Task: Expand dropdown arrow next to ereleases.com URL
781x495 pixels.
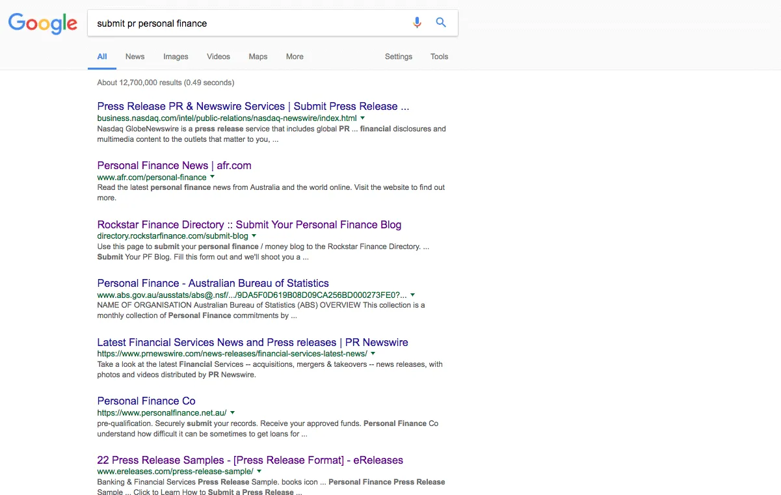Action: click(x=259, y=472)
